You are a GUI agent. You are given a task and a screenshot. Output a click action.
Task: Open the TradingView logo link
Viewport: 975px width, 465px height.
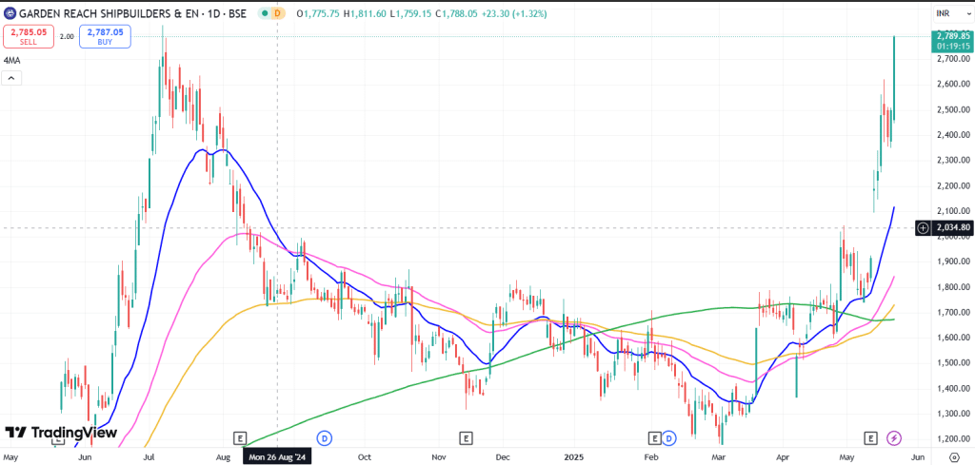[61, 432]
